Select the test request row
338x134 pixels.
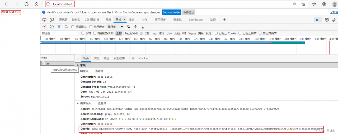[57, 63]
